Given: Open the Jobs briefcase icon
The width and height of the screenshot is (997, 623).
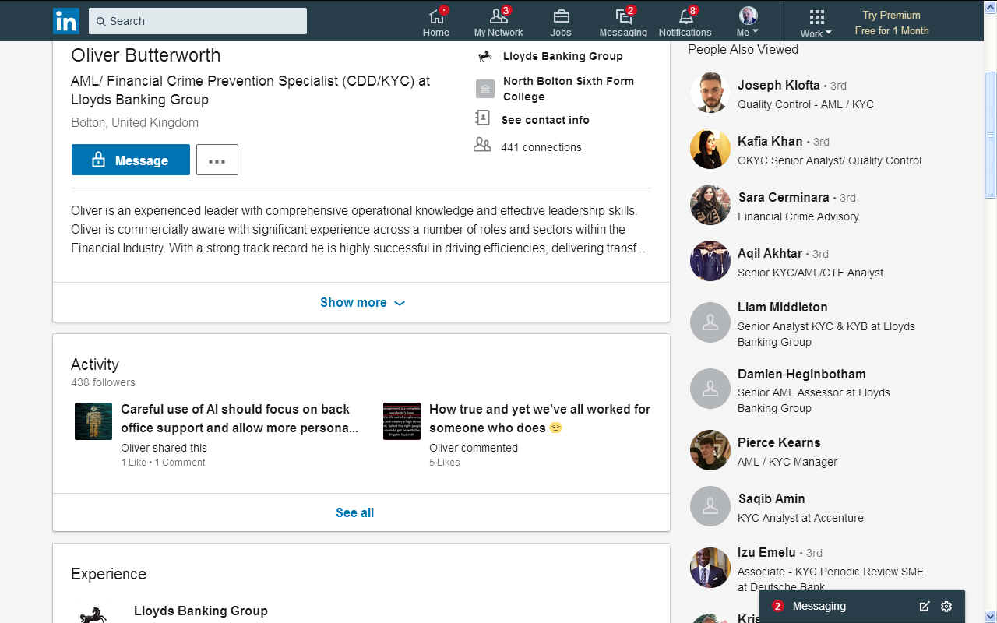Looking at the screenshot, I should coord(561,22).
